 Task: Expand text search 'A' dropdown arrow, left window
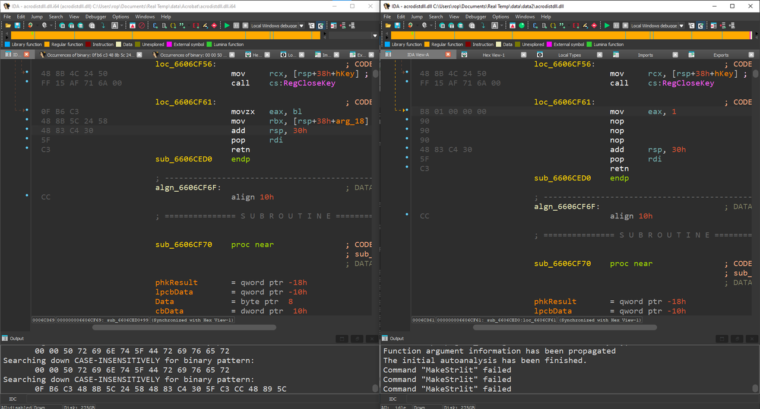coord(122,26)
